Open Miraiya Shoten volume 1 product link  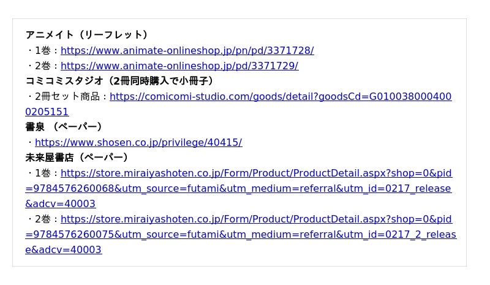[x=256, y=173]
